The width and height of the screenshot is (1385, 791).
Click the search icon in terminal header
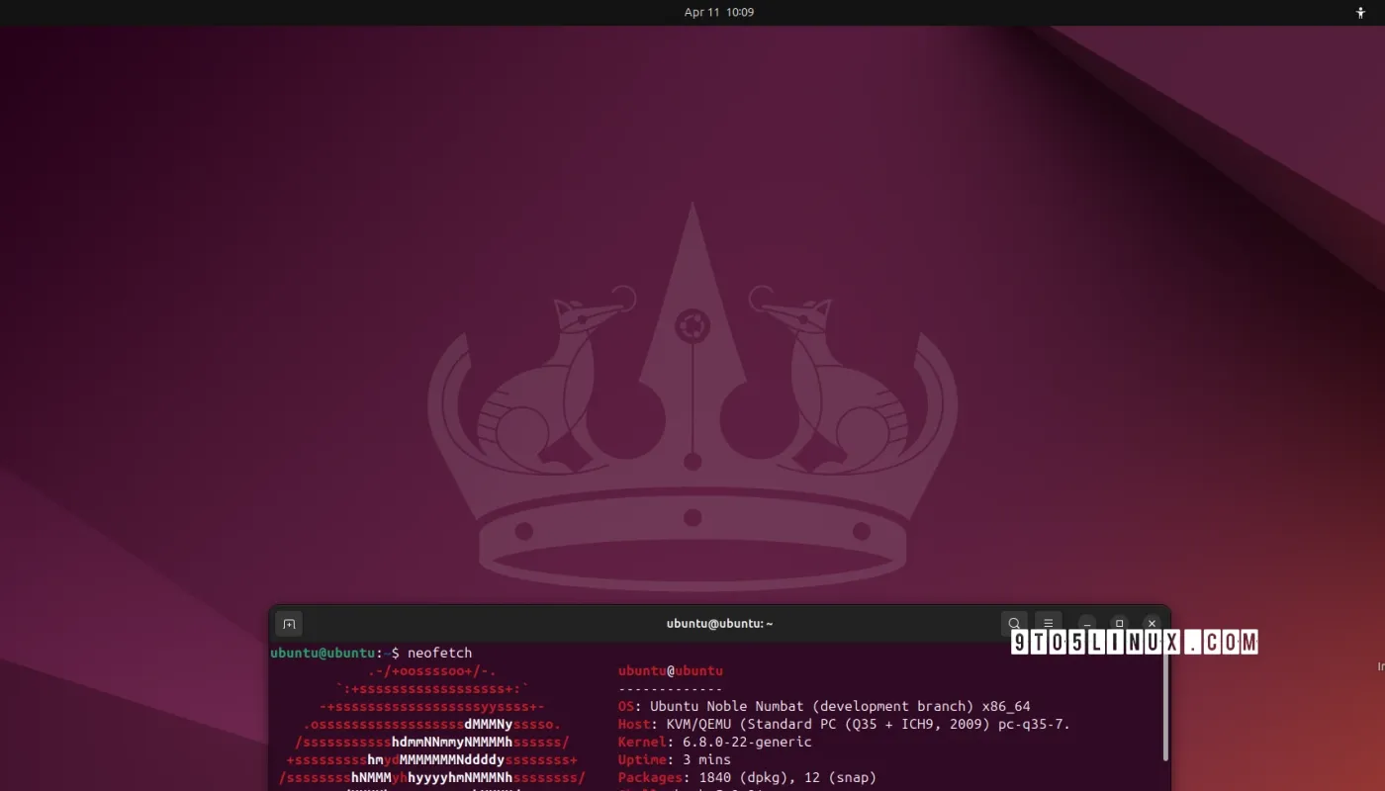coord(1014,624)
